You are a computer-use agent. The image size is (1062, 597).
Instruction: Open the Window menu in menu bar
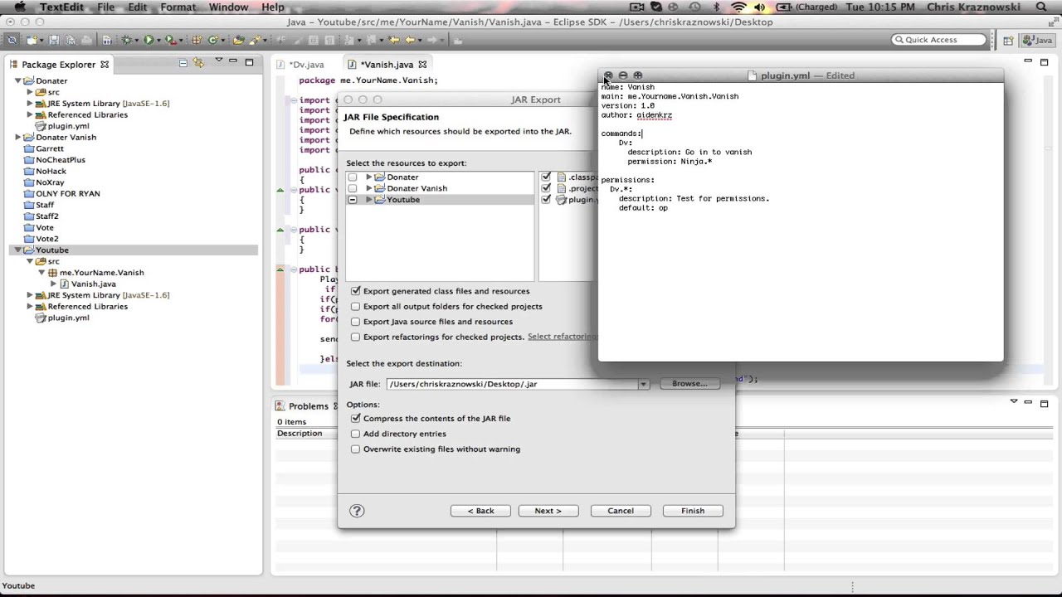pos(229,7)
